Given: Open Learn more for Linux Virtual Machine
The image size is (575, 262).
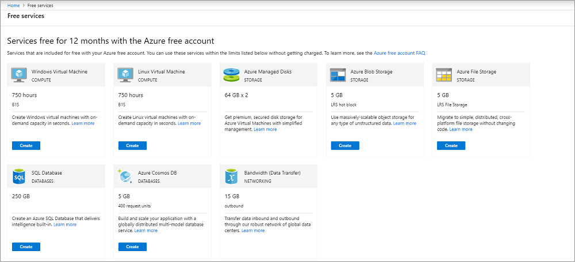Looking at the screenshot, I should coord(189,124).
